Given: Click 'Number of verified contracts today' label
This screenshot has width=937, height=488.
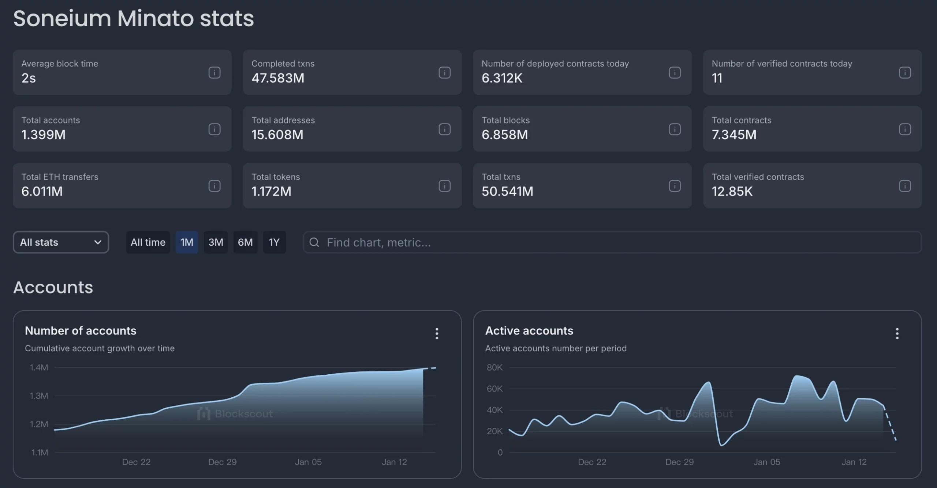Looking at the screenshot, I should pos(782,64).
